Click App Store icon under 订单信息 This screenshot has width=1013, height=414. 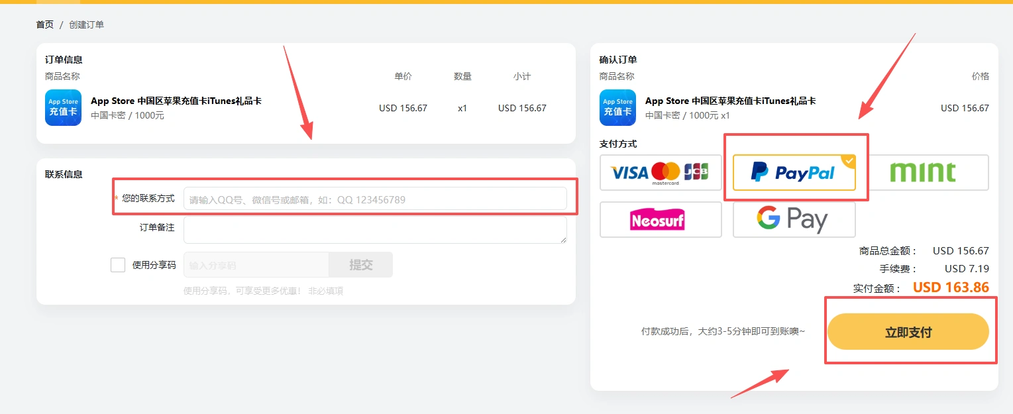(x=63, y=107)
